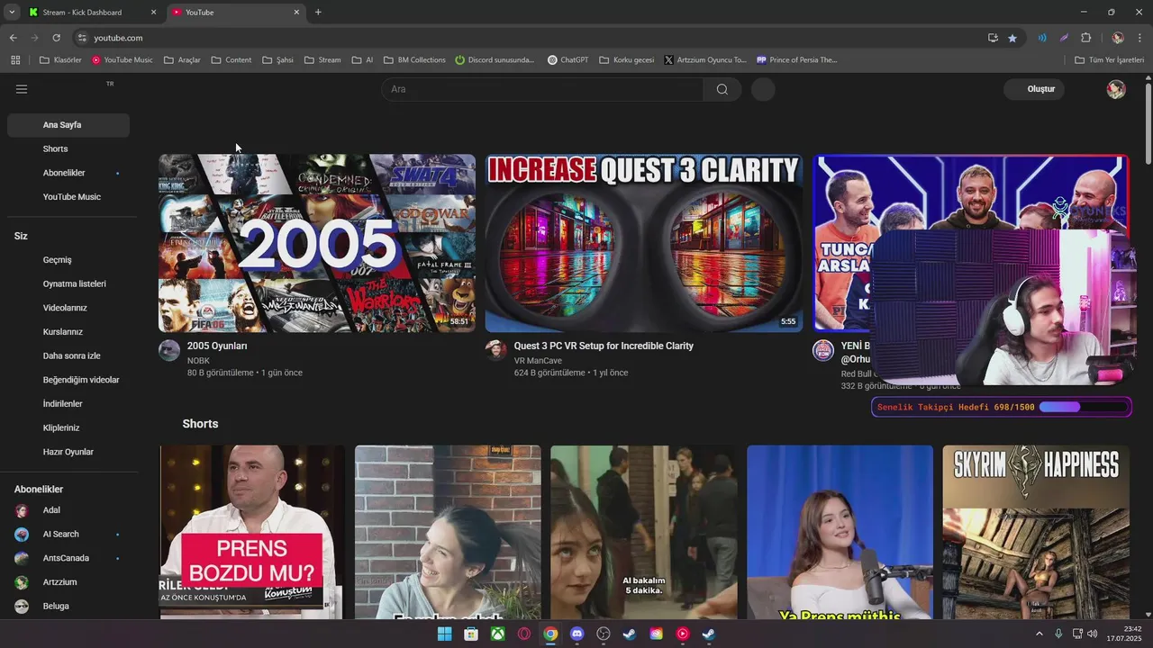
Task: Open the Siz section heading
Action: [21, 236]
